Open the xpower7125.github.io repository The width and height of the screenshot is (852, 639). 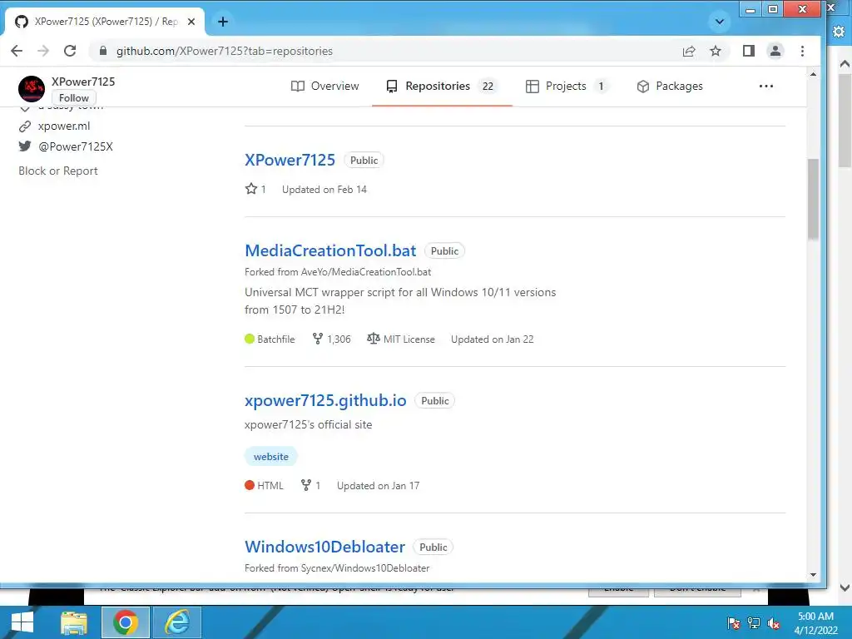pyautogui.click(x=325, y=400)
